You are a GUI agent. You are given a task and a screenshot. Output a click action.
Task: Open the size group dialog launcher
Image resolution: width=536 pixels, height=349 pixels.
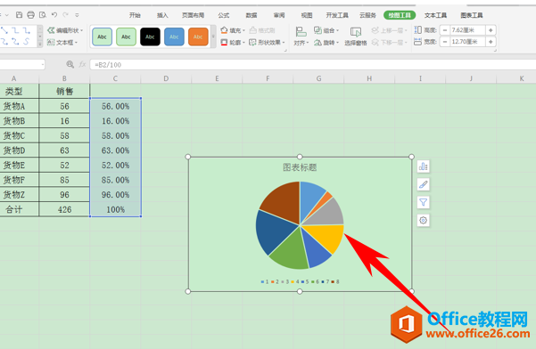pyautogui.click(x=495, y=50)
